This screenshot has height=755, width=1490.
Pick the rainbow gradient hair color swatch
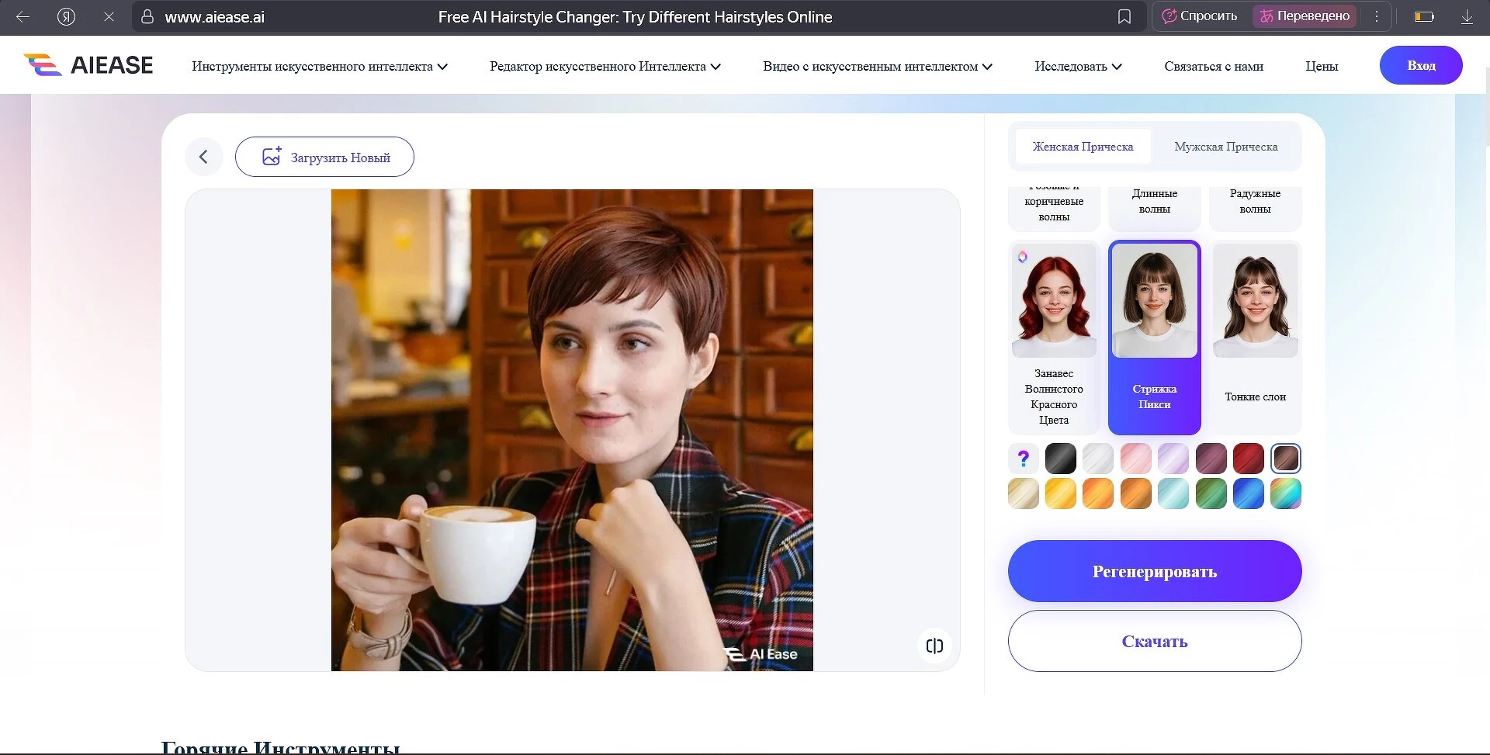point(1285,494)
